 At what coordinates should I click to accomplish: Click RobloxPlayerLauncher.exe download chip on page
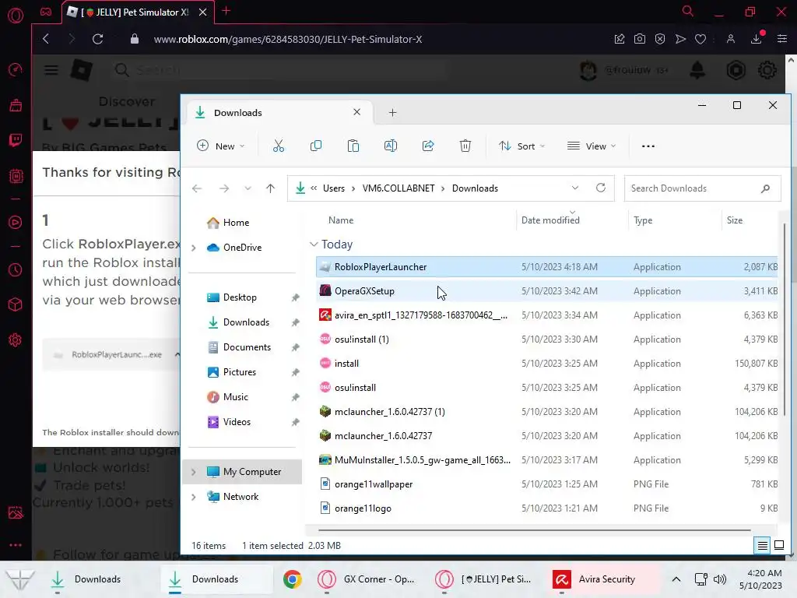pyautogui.click(x=111, y=354)
